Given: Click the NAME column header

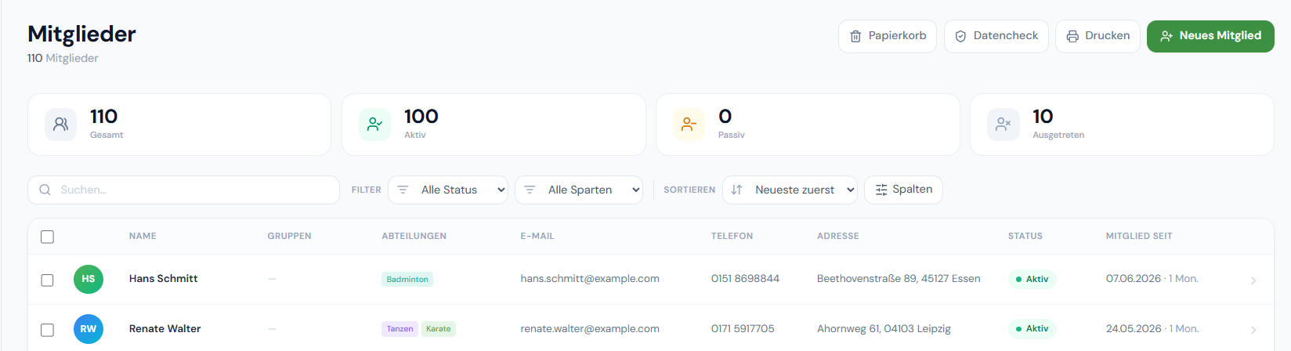Looking at the screenshot, I should coord(143,236).
